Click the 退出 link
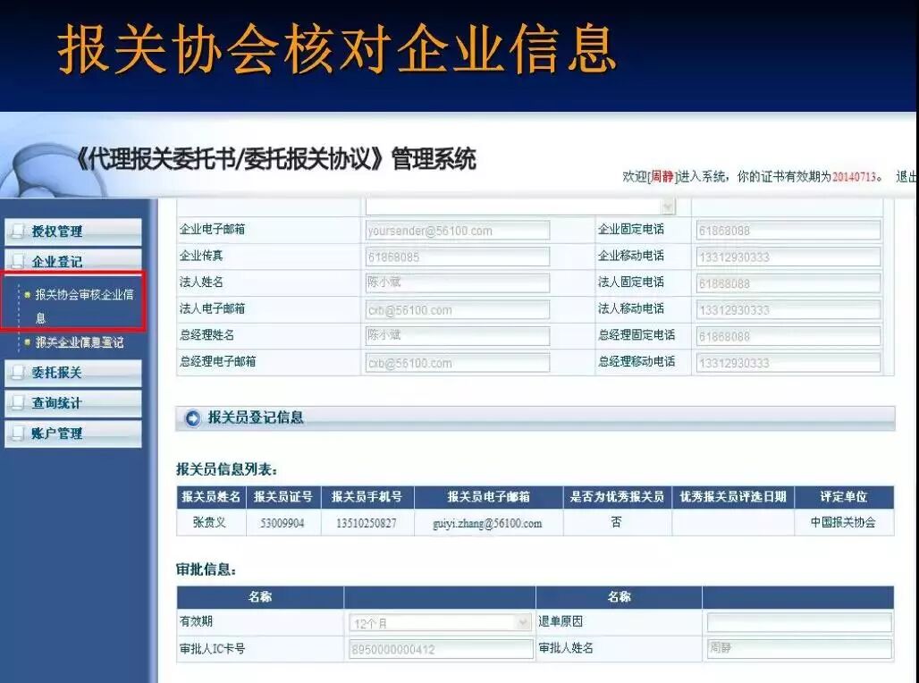This screenshot has width=919, height=683. 906,176
